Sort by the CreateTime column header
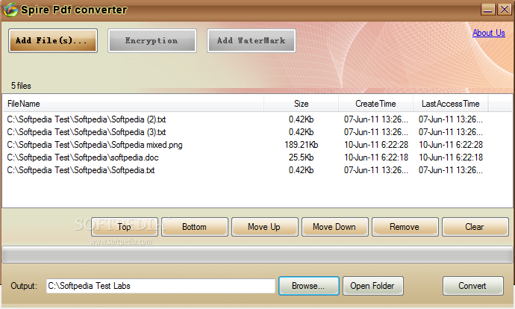The width and height of the screenshot is (515, 309). pos(375,104)
